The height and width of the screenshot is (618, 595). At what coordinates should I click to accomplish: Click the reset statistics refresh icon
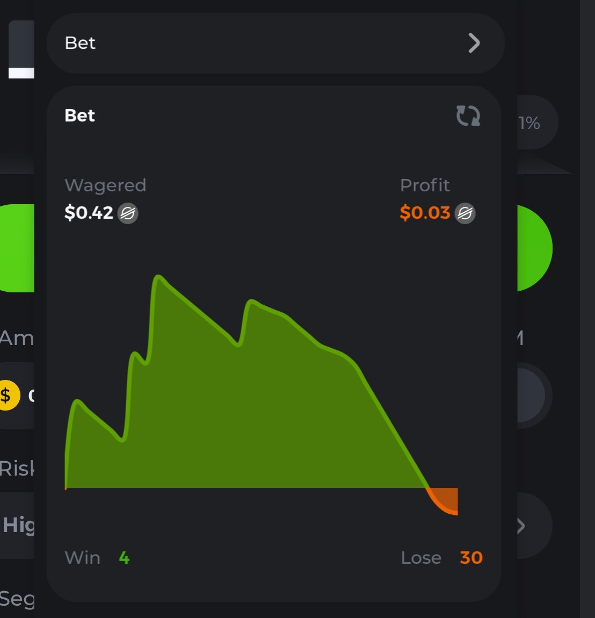tap(468, 116)
